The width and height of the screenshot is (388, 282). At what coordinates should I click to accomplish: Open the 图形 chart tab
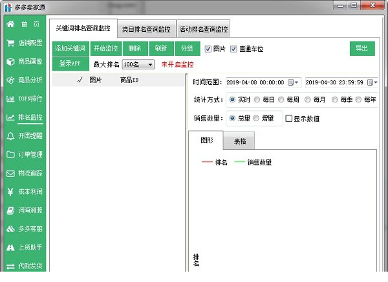[206, 141]
